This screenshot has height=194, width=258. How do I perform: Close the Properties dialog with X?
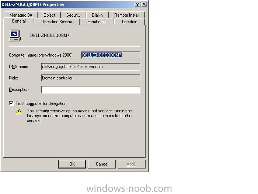[144, 4]
